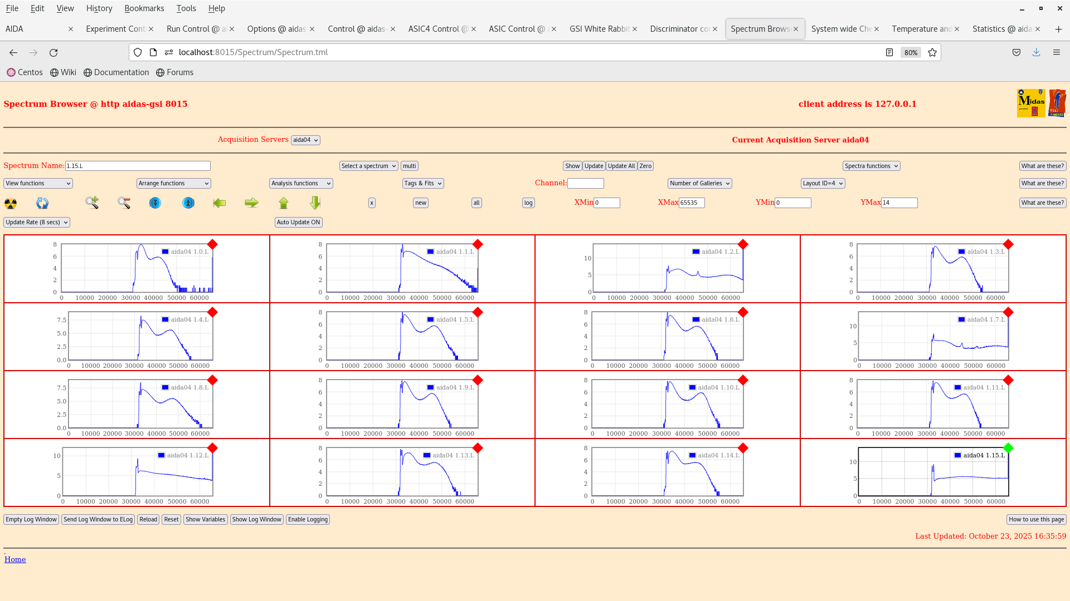The width and height of the screenshot is (1070, 601).
Task: Toggle Auto Update off
Action: (298, 222)
